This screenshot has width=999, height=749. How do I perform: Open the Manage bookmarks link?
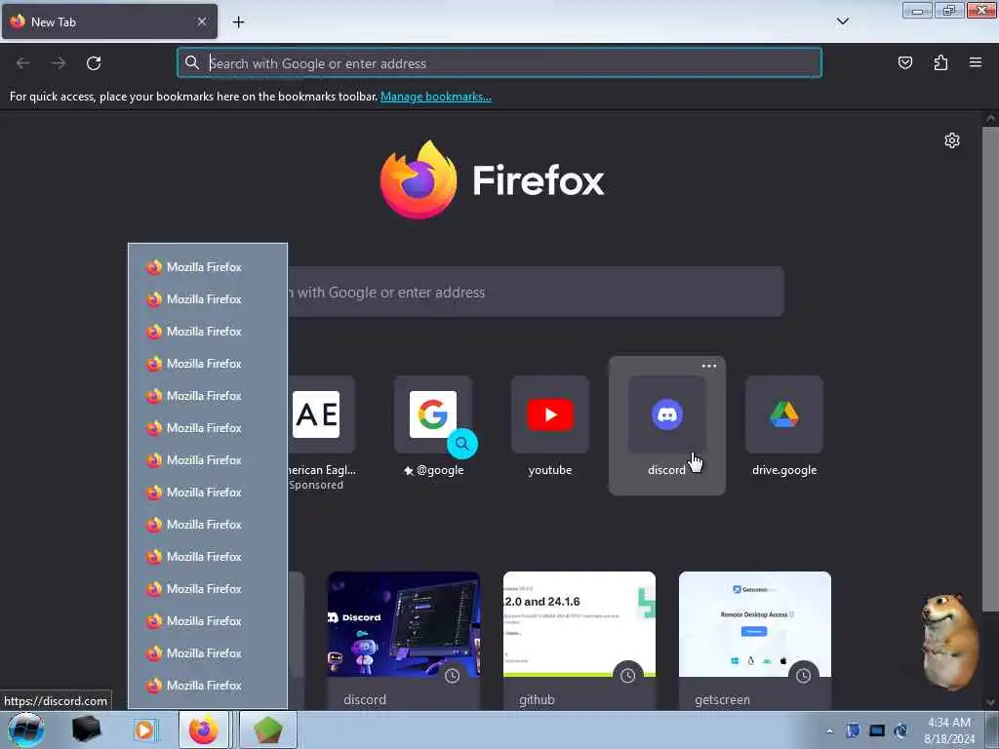click(x=436, y=97)
